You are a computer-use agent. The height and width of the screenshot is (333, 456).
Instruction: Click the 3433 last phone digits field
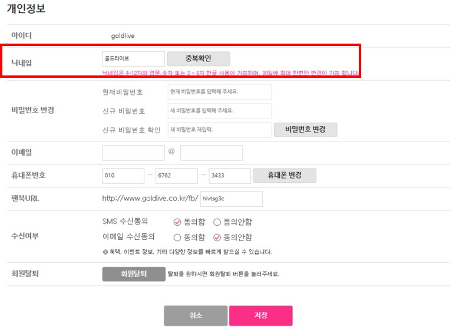230,176
